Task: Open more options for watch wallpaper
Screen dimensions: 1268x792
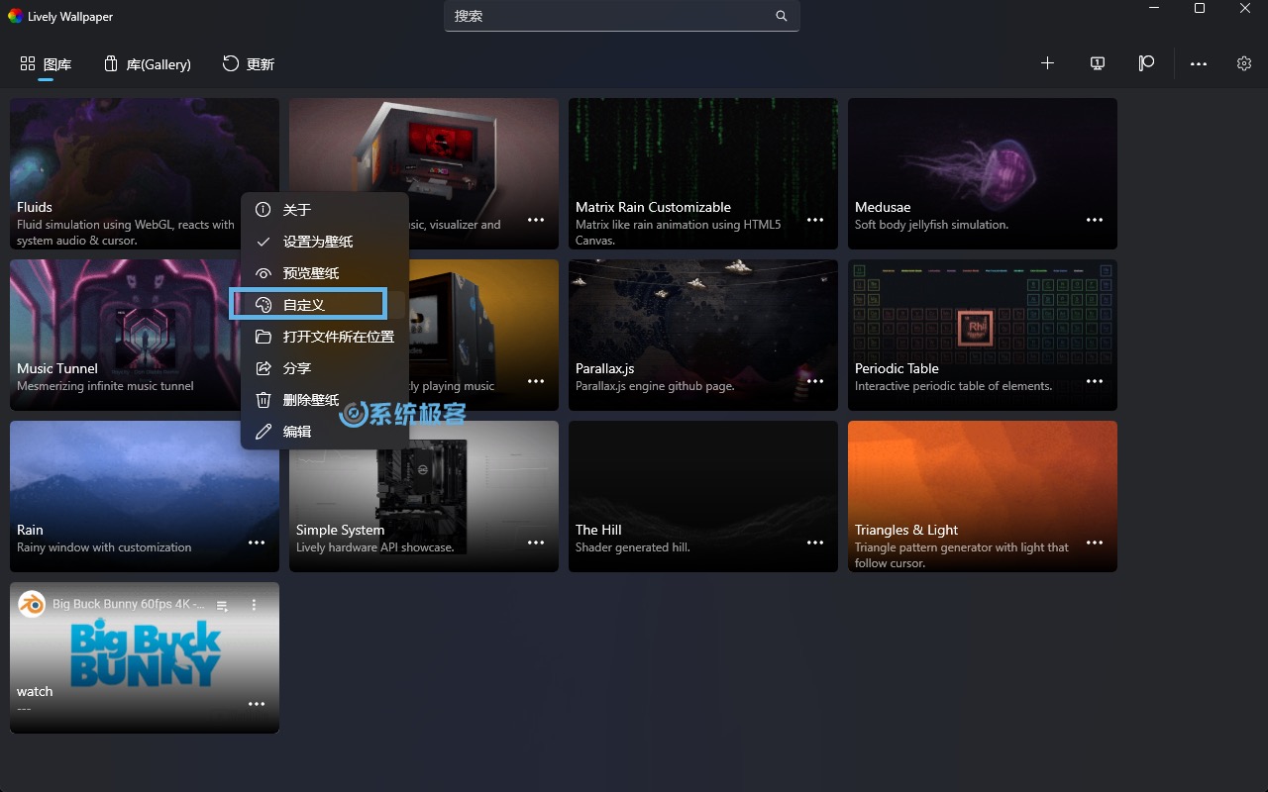Action: pos(257,704)
